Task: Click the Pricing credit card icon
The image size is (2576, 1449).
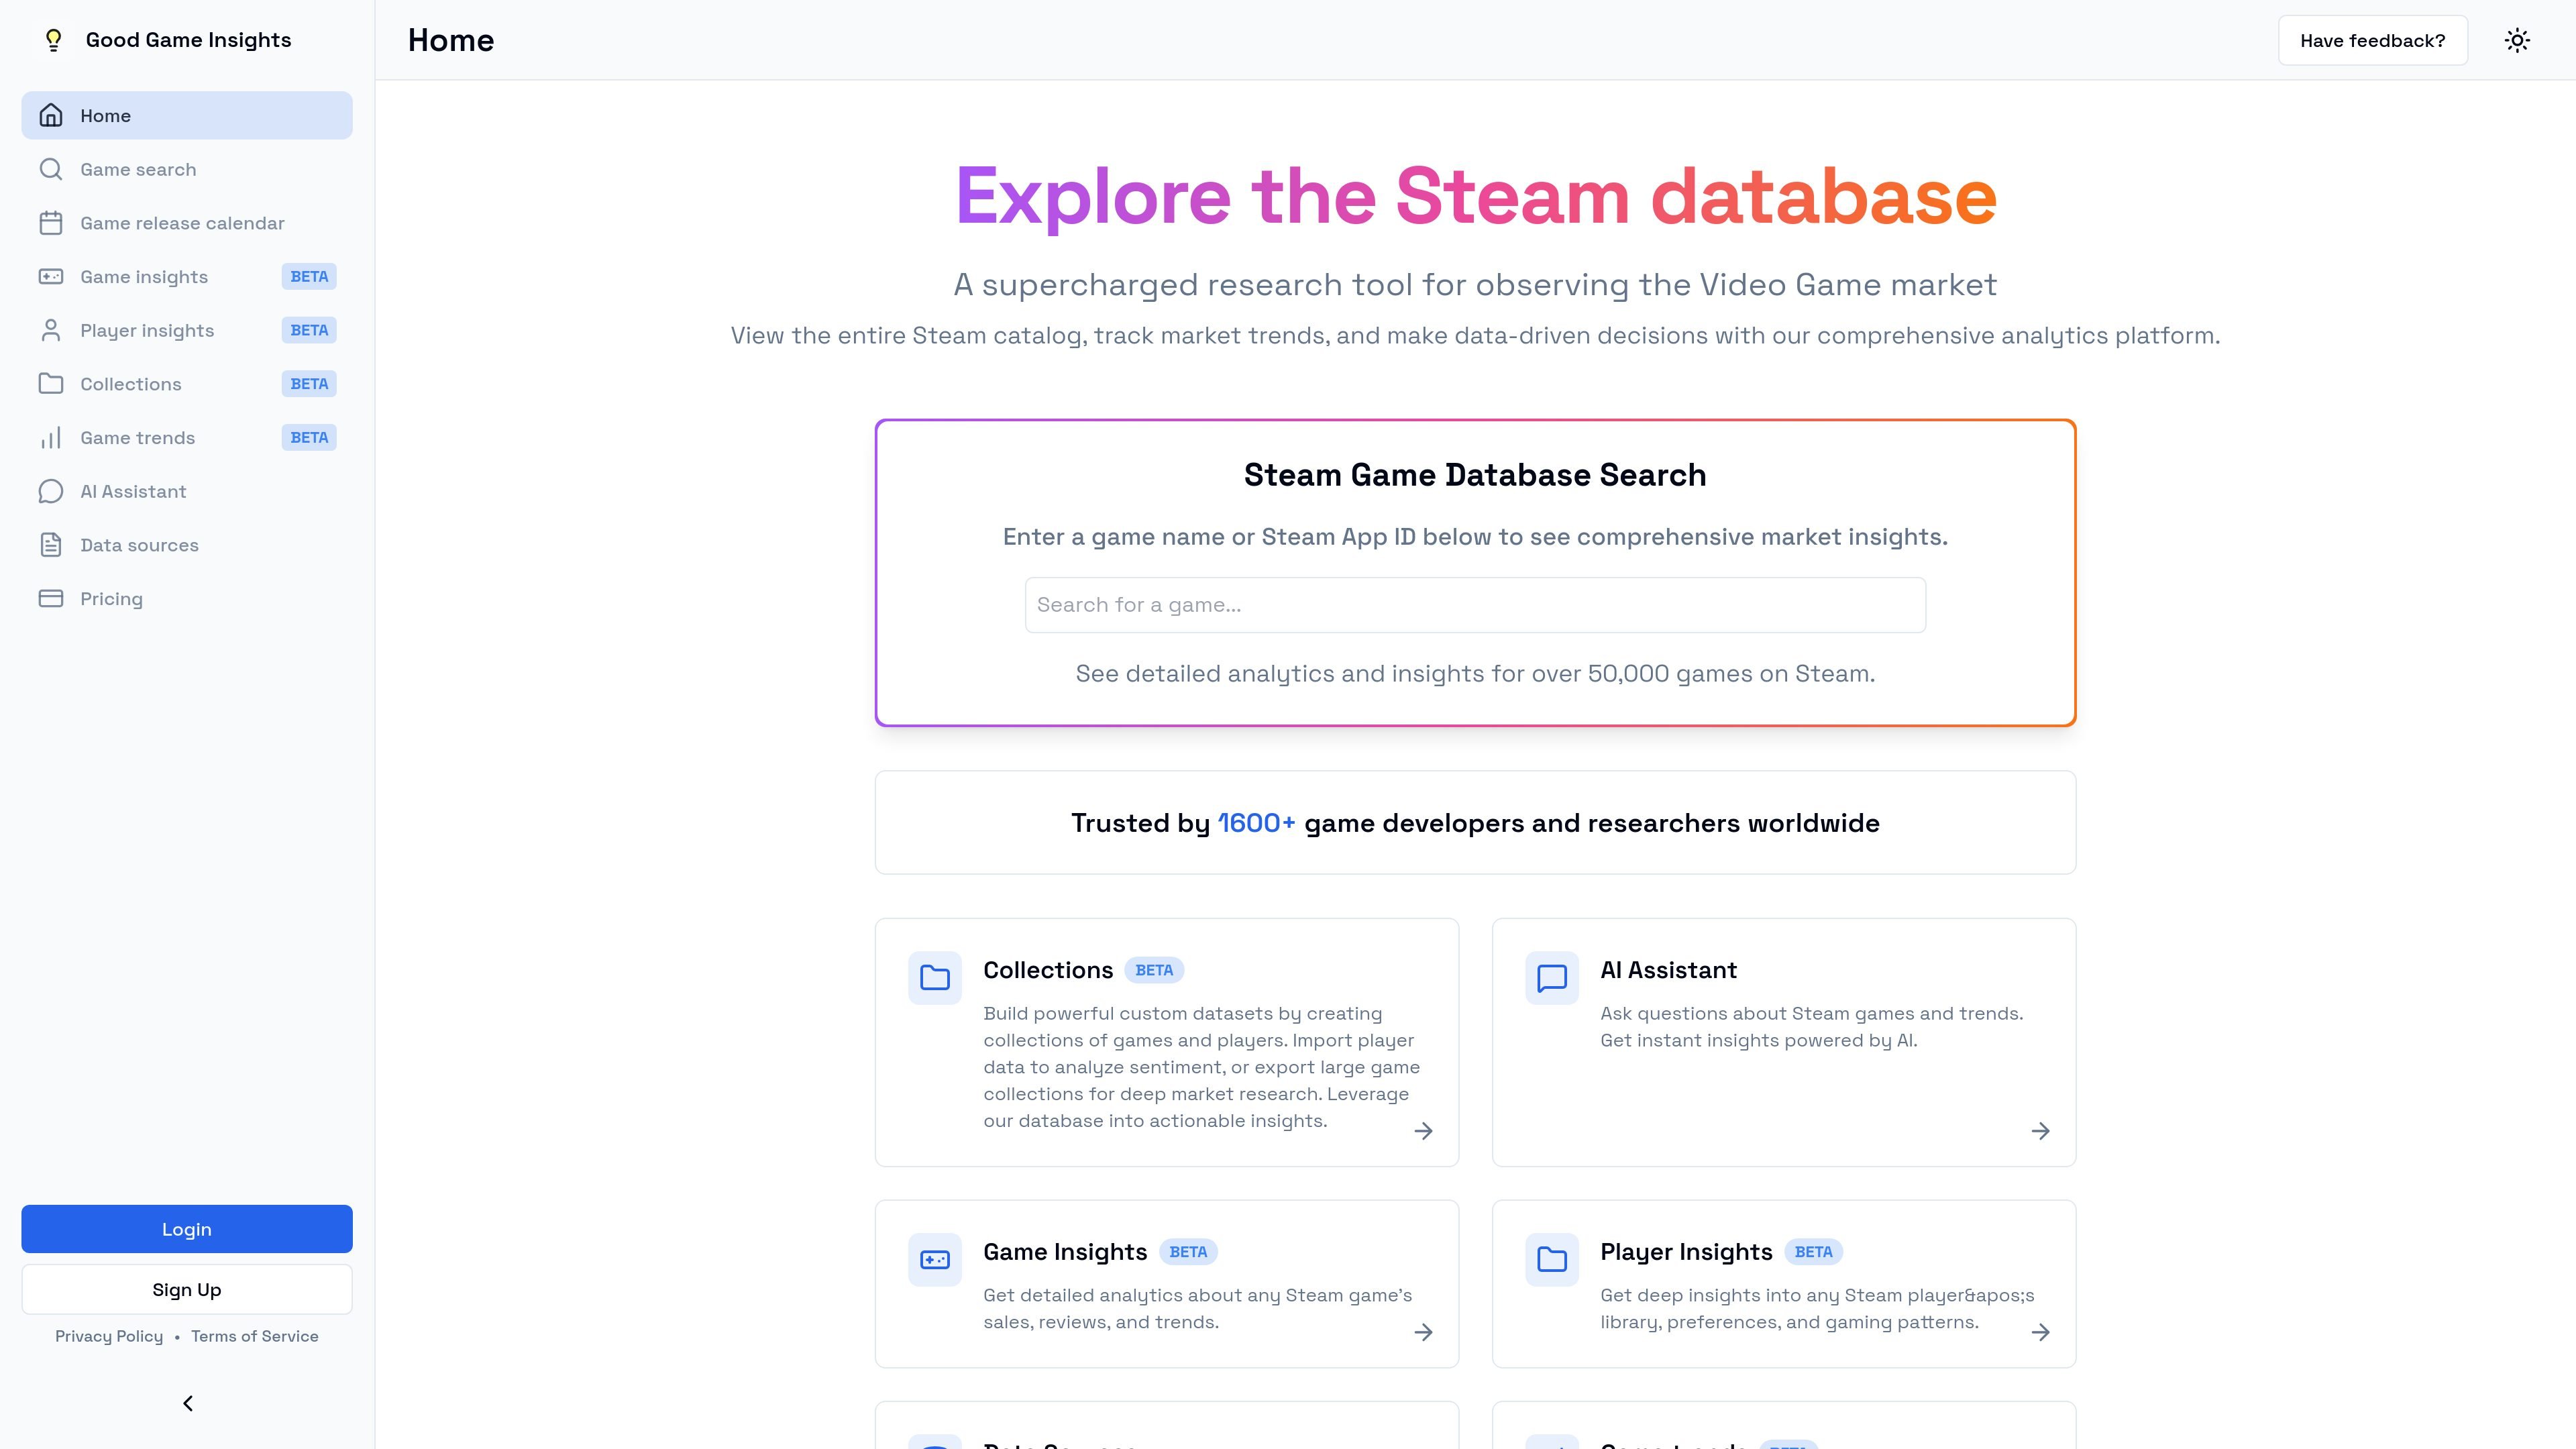Action: 51,599
